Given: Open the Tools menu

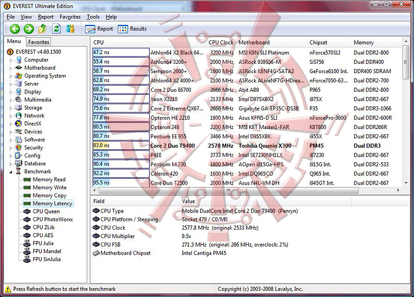Looking at the screenshot, I should (93, 17).
